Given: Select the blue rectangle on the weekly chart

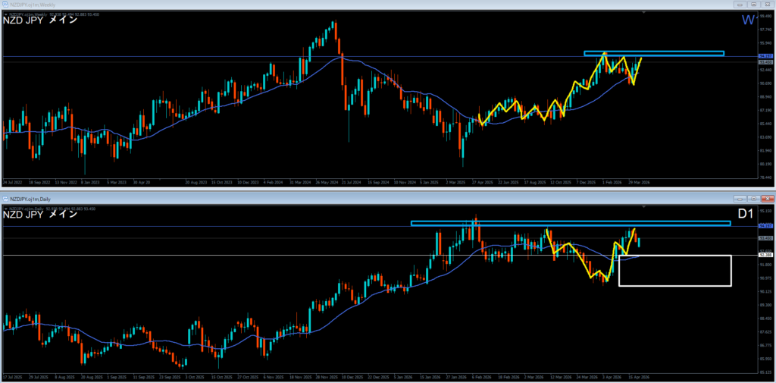Looking at the screenshot, I should (x=653, y=53).
